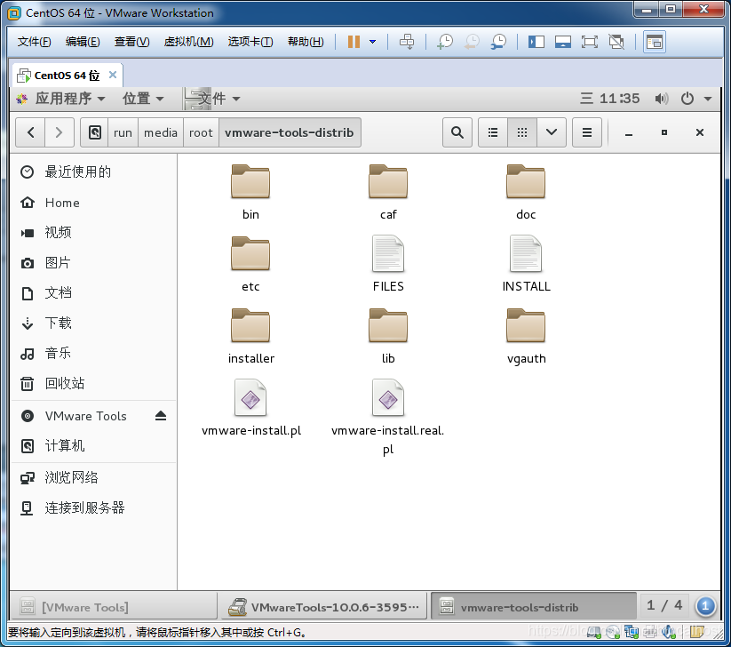Open 浏览网络 in sidebar
This screenshot has width=731, height=647.
pyautogui.click(x=93, y=477)
